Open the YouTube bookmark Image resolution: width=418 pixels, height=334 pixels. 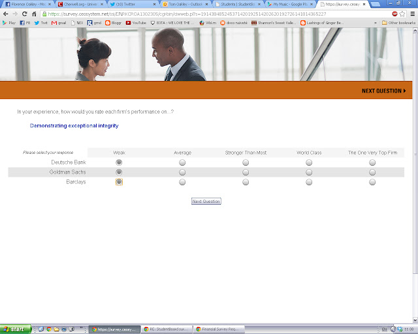pyautogui.click(x=136, y=23)
